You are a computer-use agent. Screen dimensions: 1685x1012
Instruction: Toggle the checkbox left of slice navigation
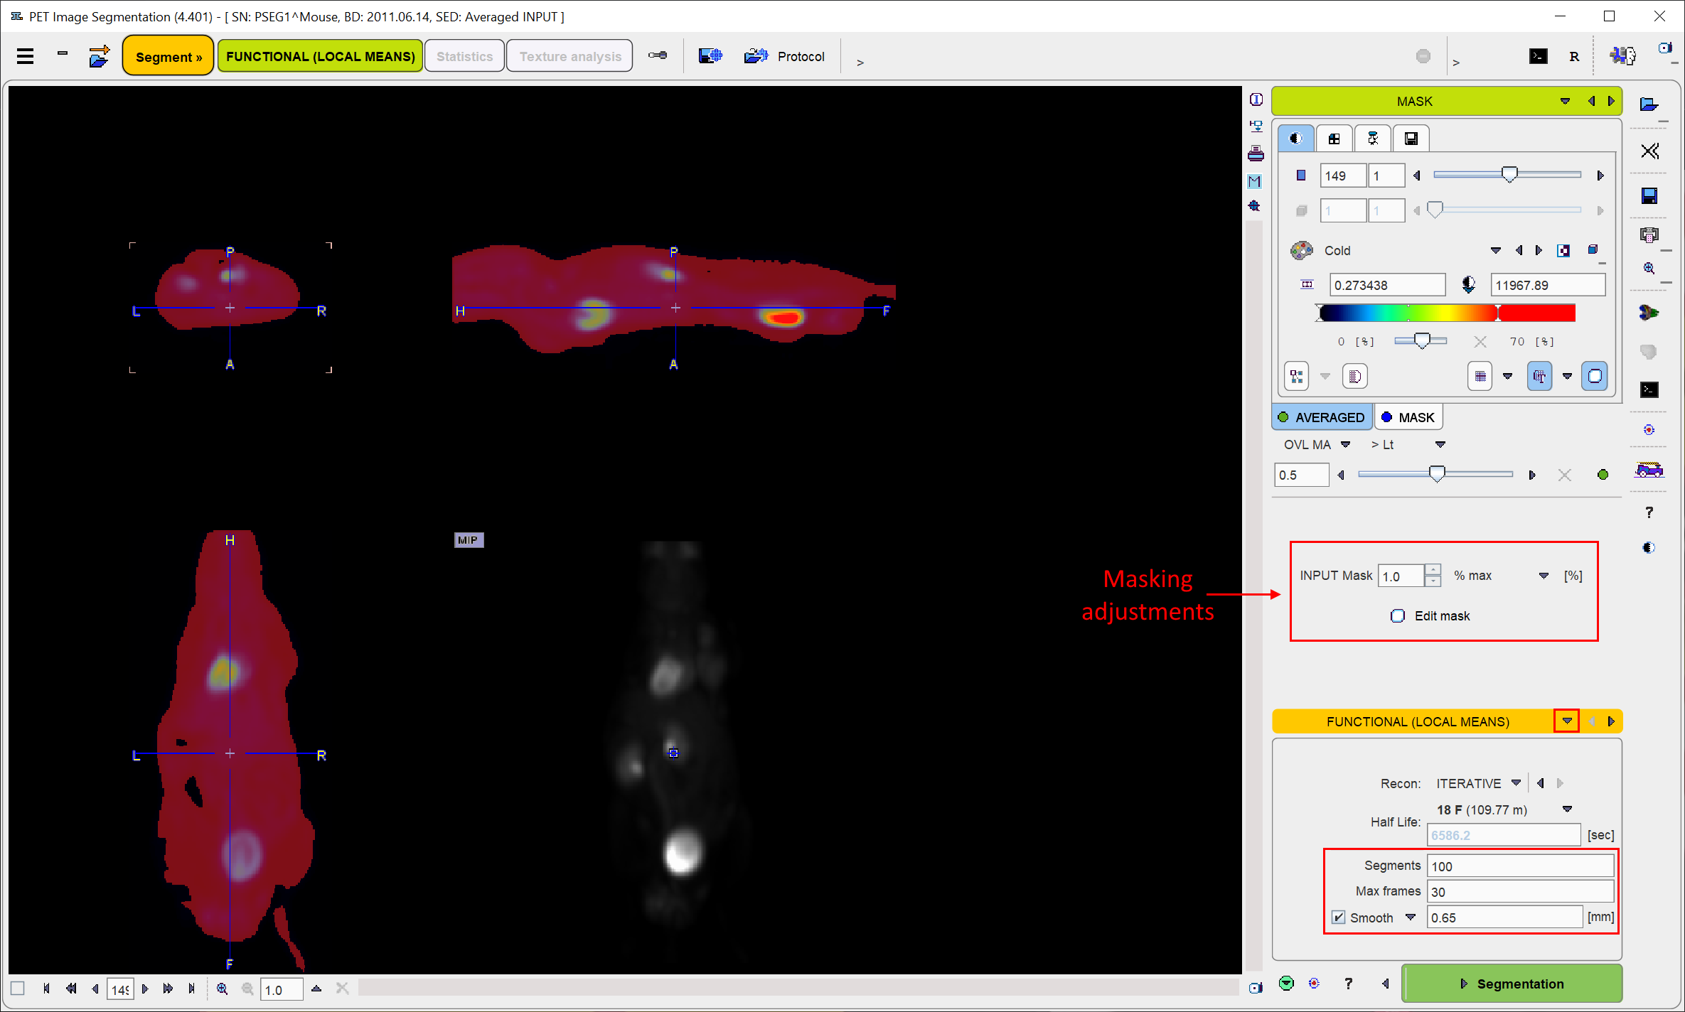click(18, 989)
